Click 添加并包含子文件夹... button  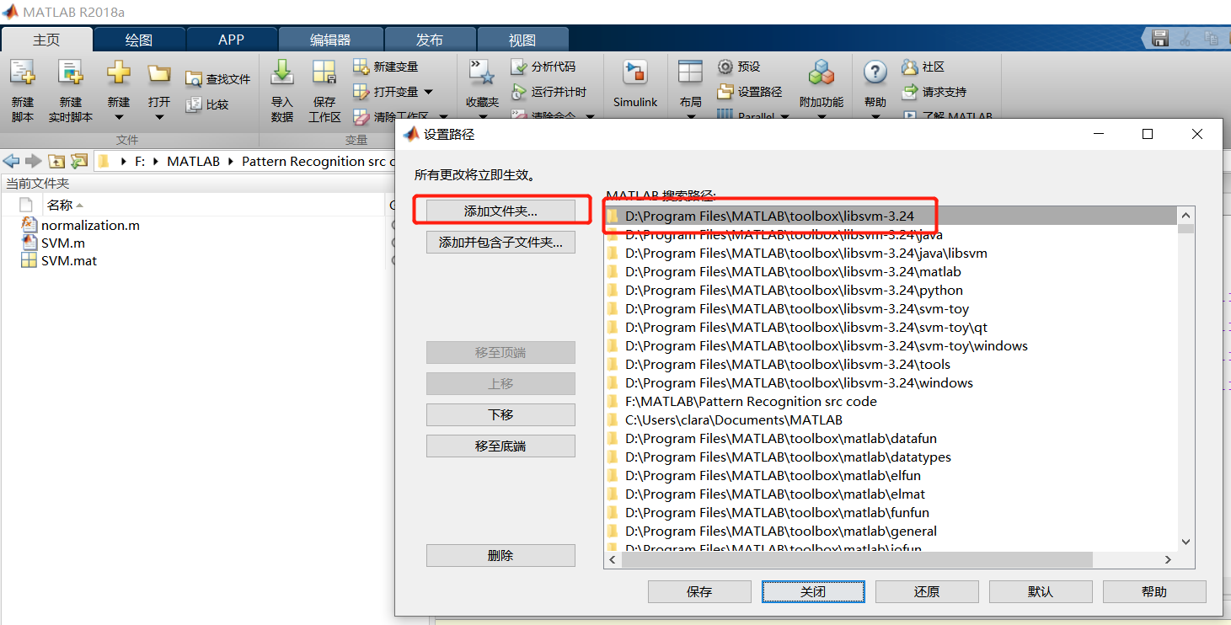click(x=500, y=243)
